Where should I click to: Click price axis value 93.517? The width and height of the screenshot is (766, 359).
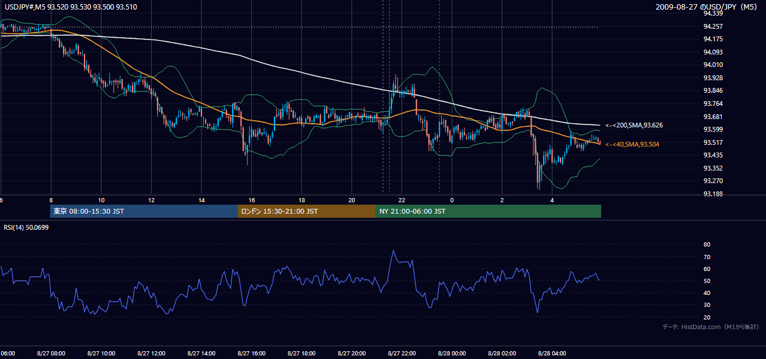[713, 142]
